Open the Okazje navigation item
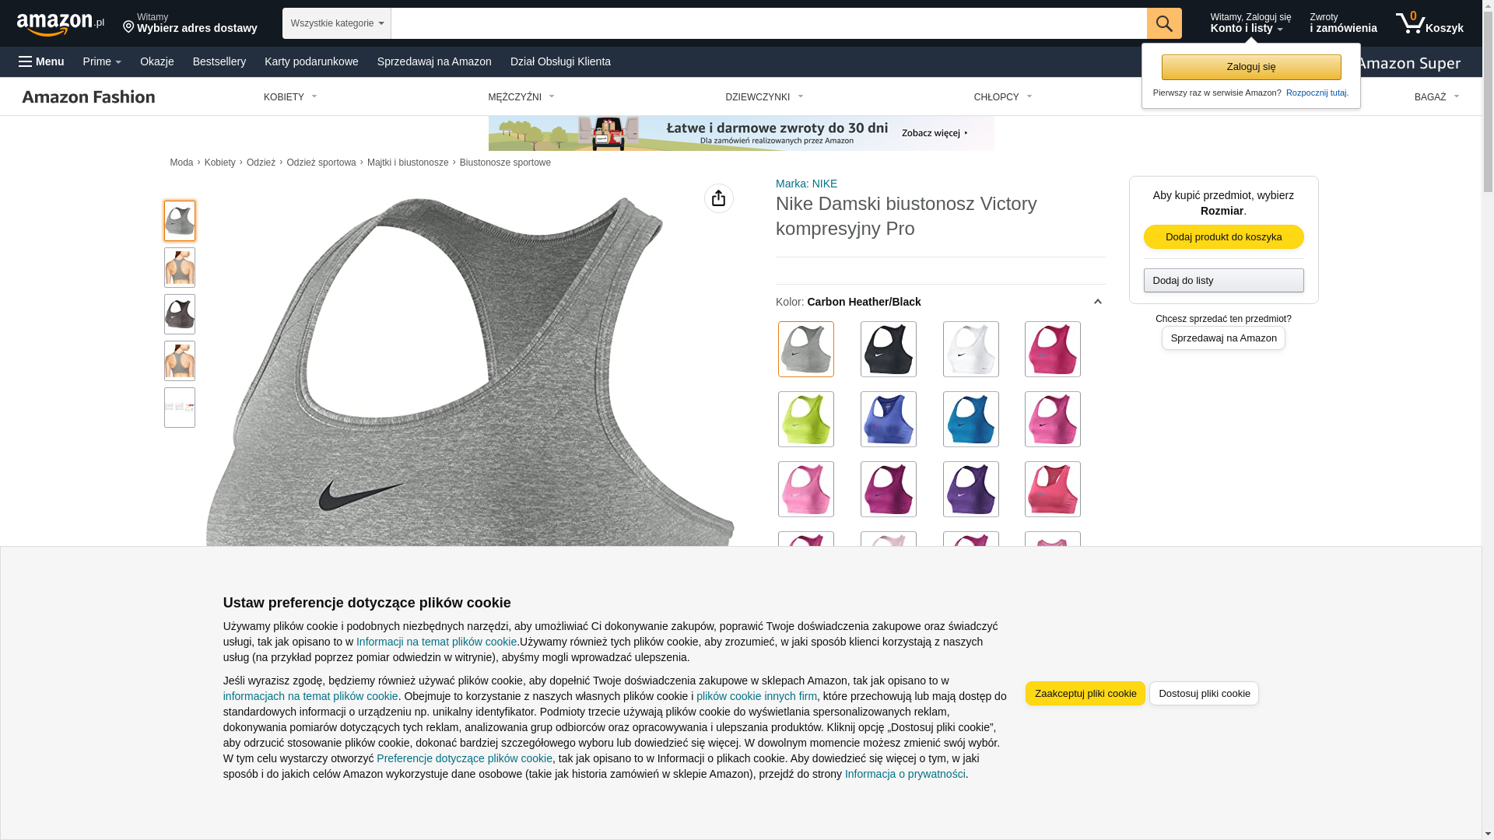Image resolution: width=1494 pixels, height=840 pixels. [x=157, y=61]
